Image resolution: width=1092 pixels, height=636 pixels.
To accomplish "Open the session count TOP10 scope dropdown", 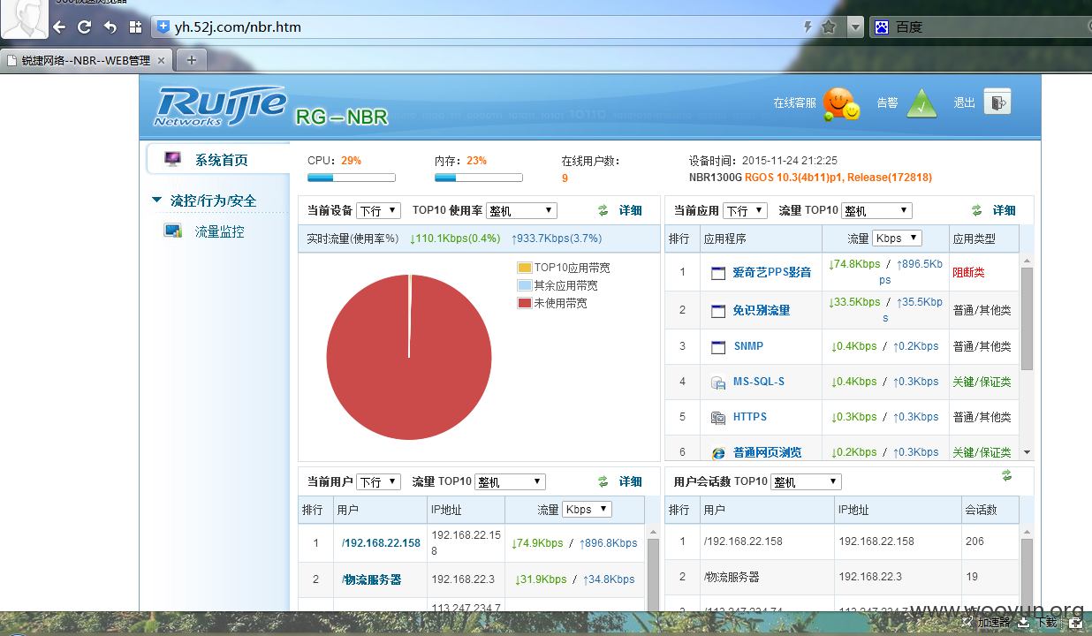I will point(806,482).
